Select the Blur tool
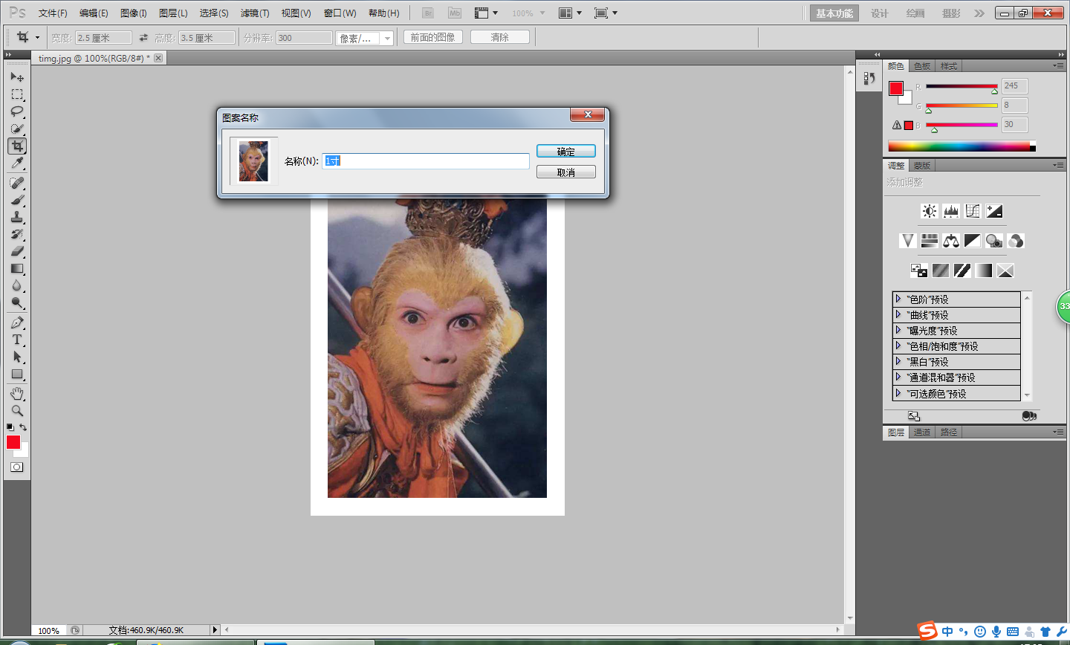 pos(17,285)
